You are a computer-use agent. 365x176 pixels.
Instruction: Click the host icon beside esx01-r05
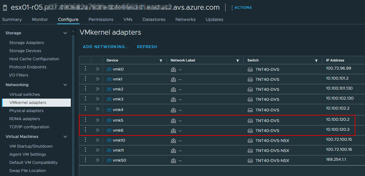click(x=5, y=8)
